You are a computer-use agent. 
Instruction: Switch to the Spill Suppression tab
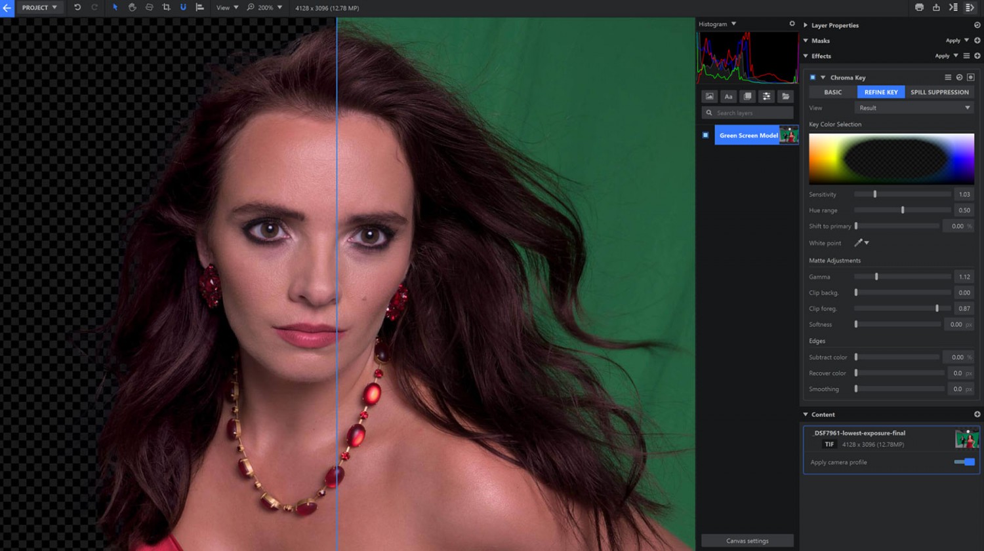(x=939, y=92)
